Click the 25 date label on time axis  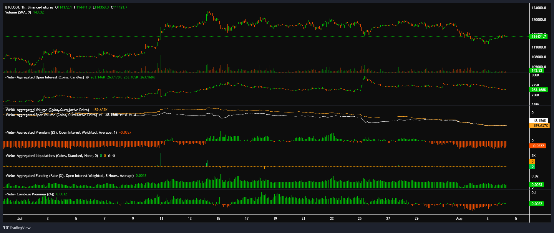tap(360, 219)
